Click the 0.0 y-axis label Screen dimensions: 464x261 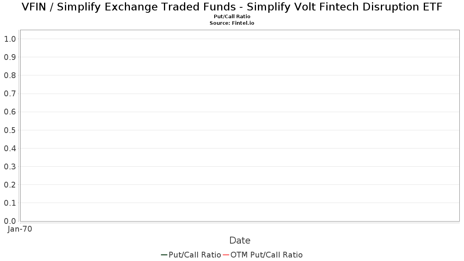click(x=10, y=221)
